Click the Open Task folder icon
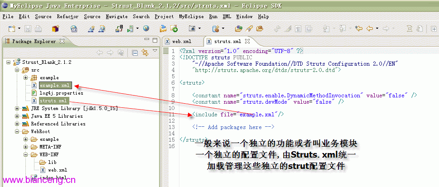The image size is (439, 187). coord(260,28)
